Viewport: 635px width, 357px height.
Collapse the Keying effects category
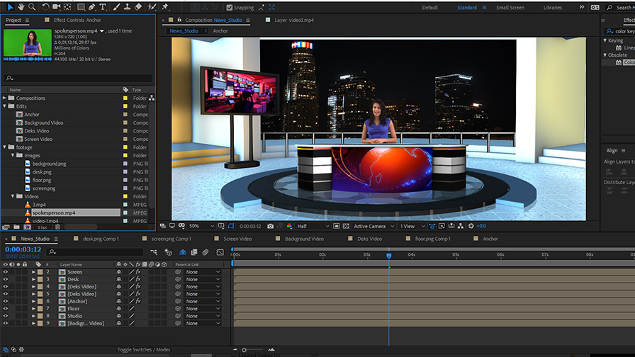coord(605,40)
